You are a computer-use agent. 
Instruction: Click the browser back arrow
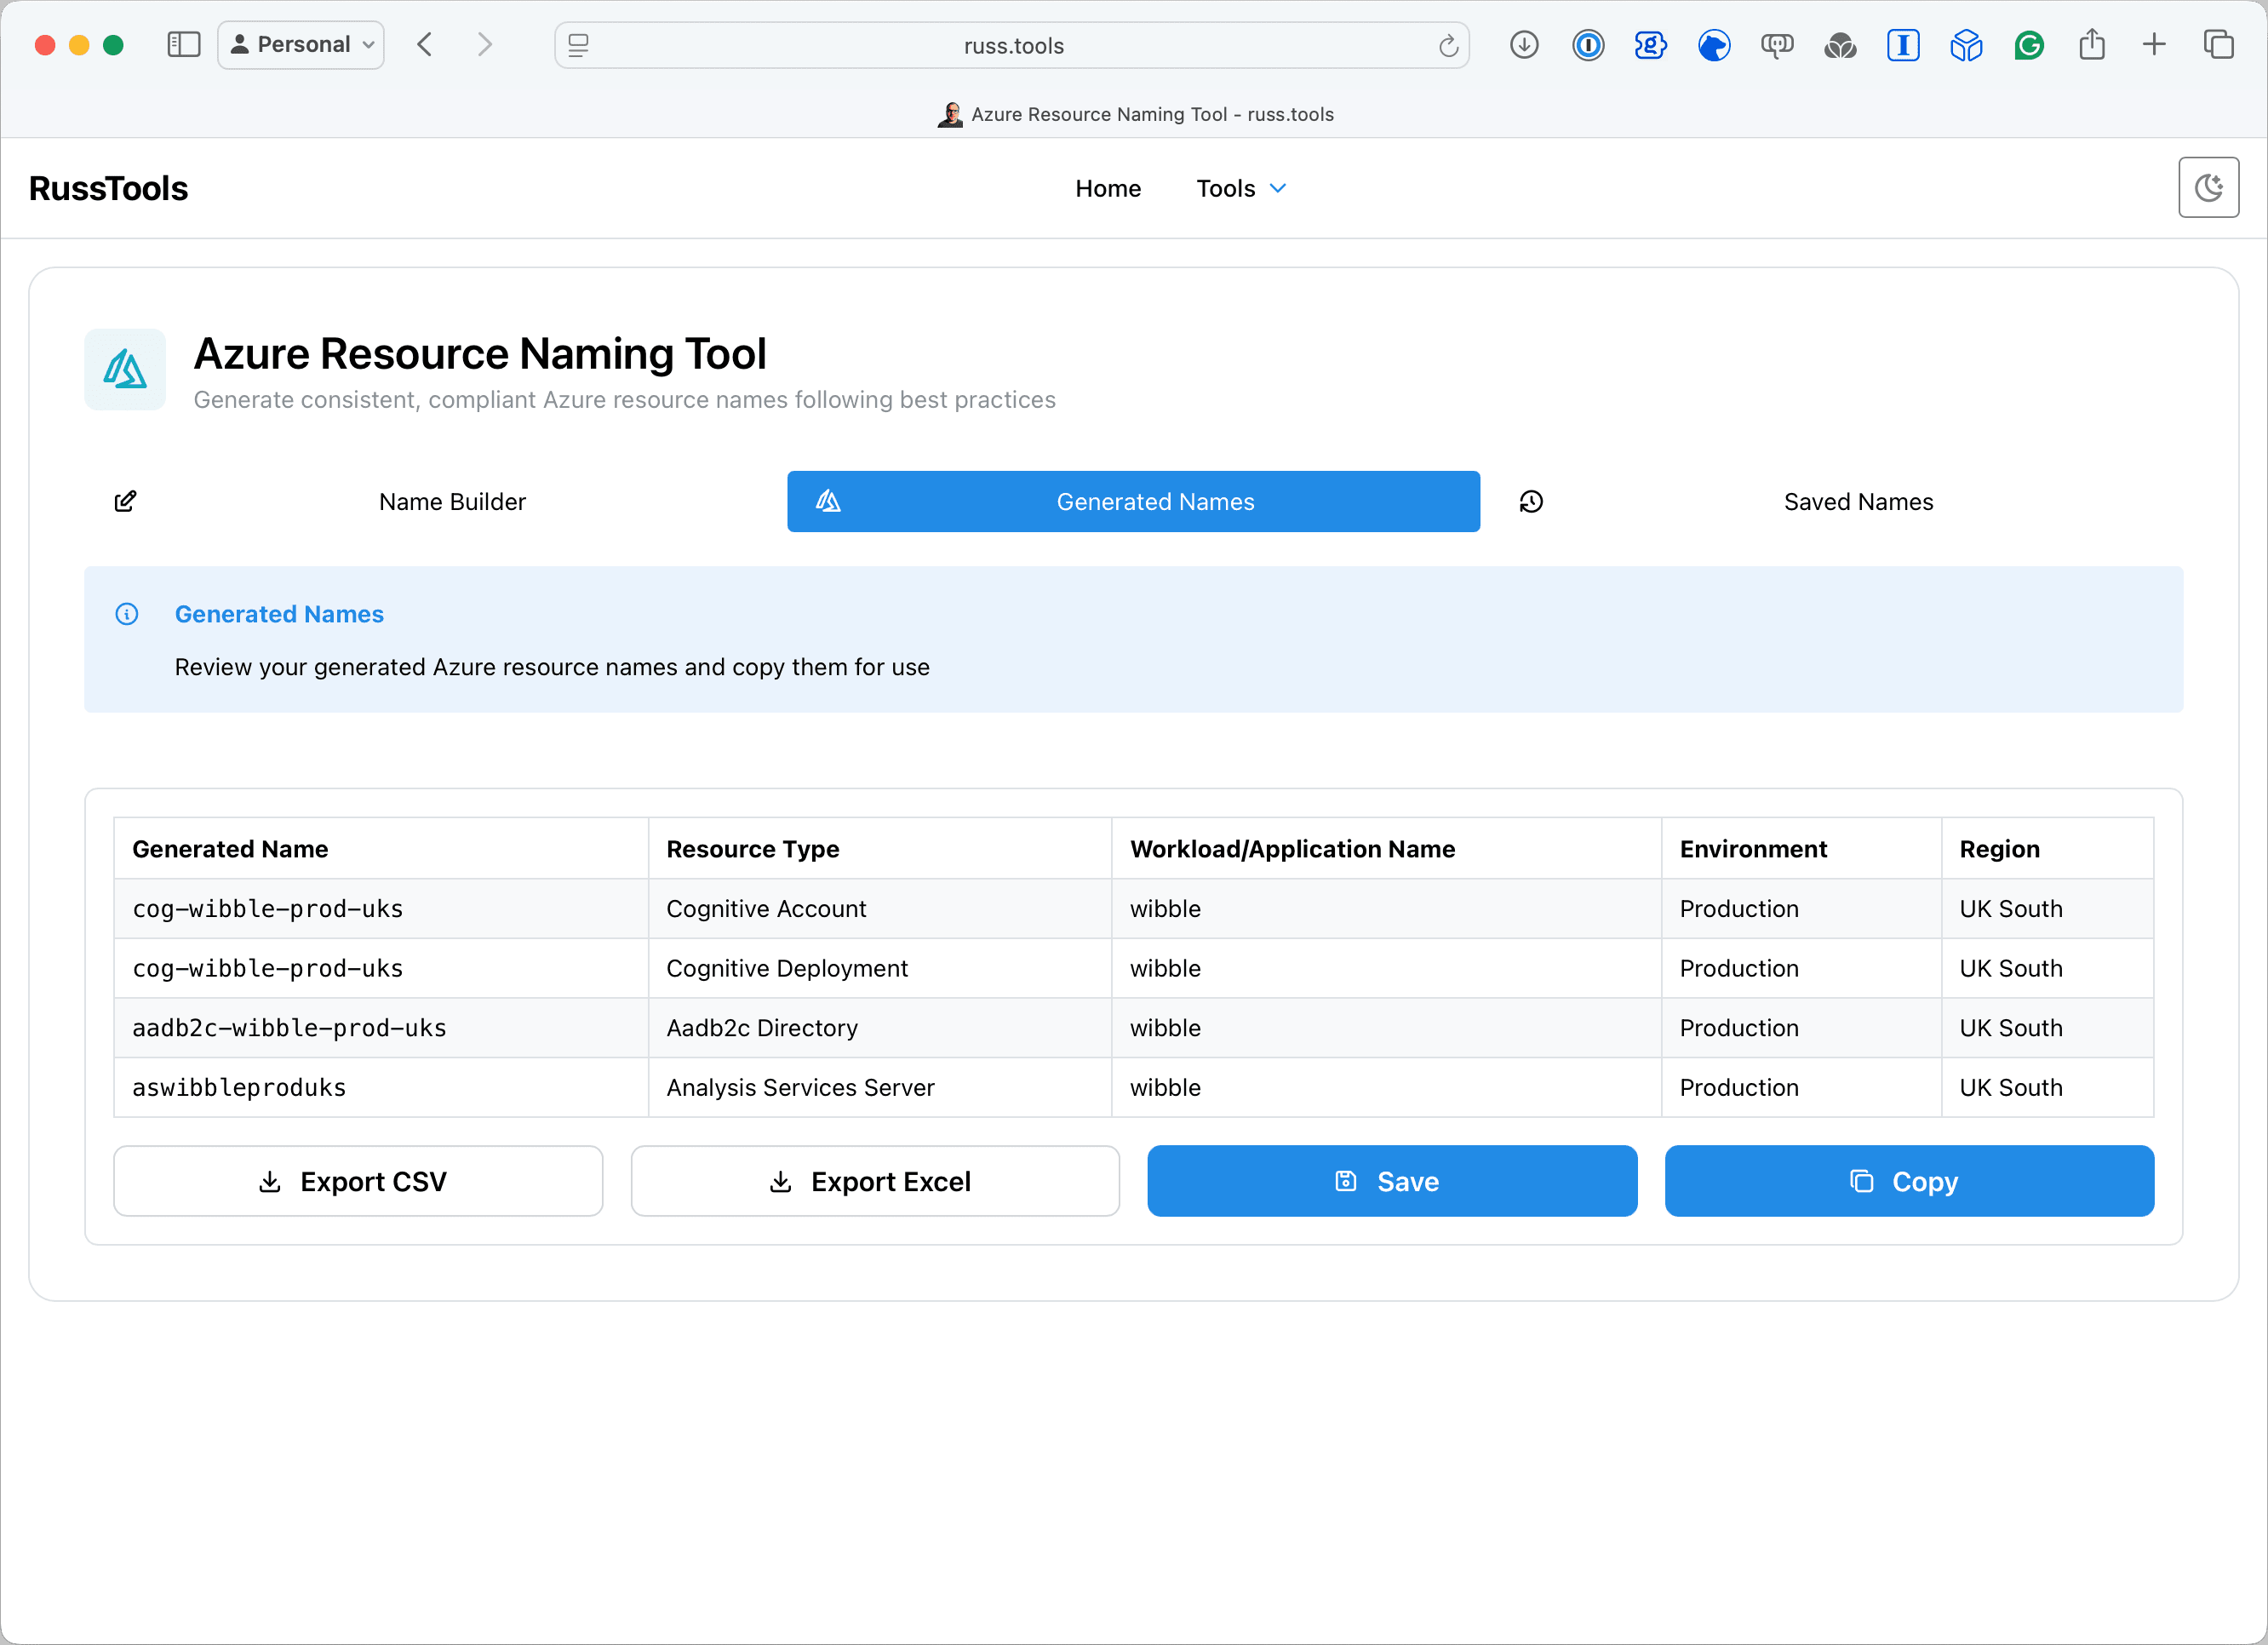pos(425,45)
